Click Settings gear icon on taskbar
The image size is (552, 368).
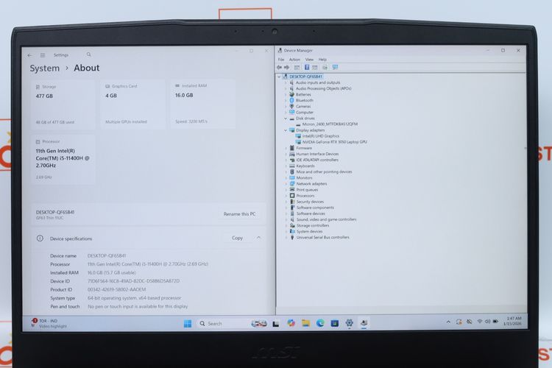coord(349,323)
